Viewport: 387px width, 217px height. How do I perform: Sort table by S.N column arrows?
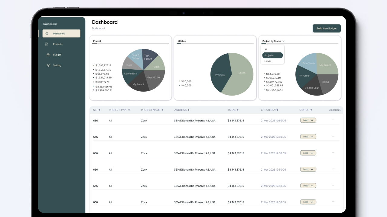point(99,110)
